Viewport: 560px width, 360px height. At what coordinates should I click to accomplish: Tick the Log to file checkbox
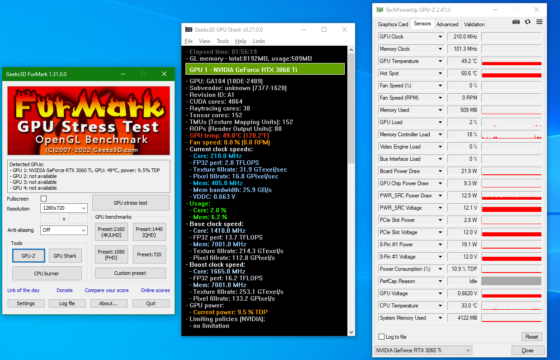click(x=382, y=337)
